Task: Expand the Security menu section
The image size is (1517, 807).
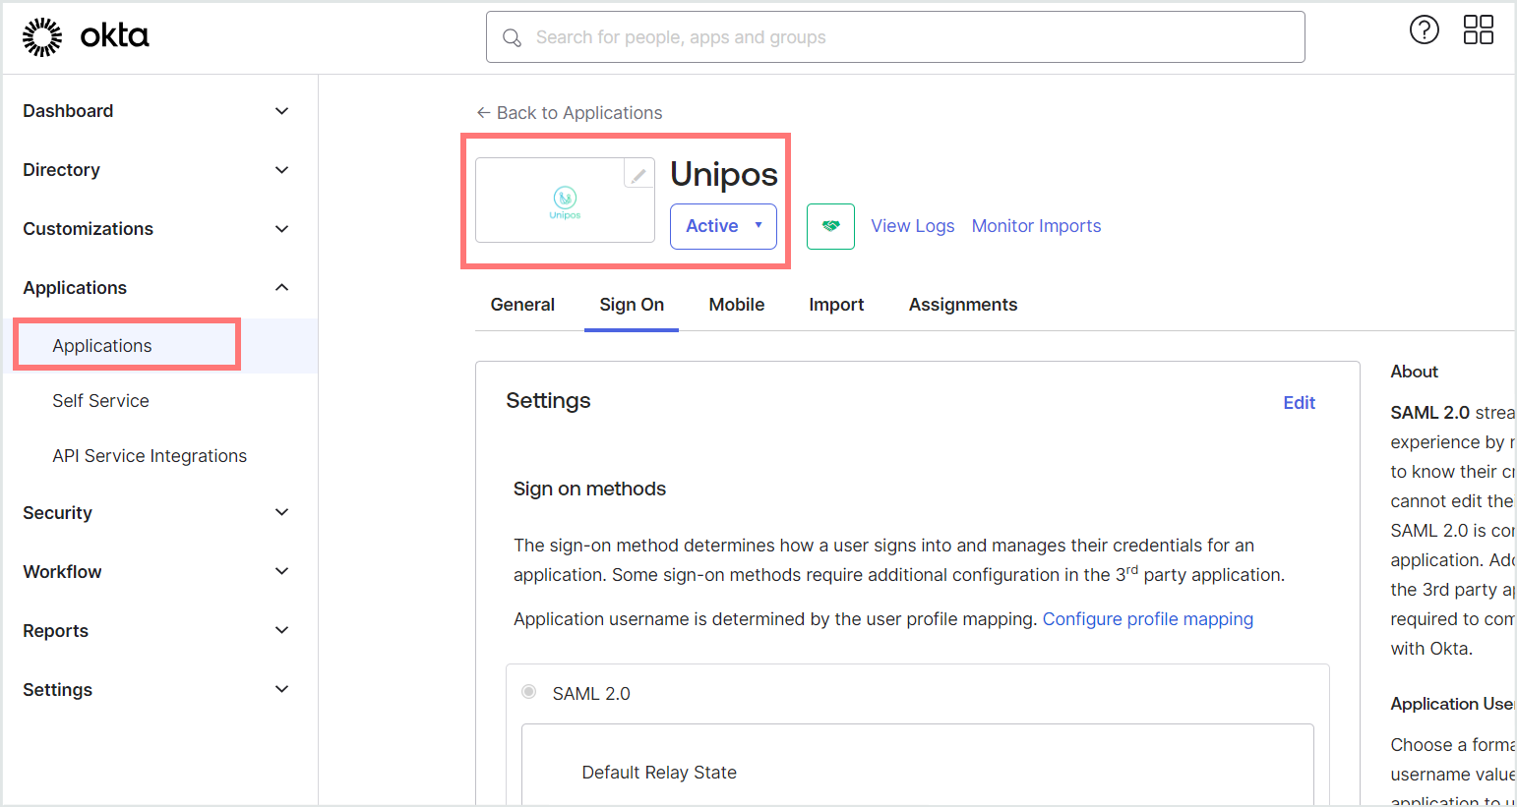Action: [157, 513]
